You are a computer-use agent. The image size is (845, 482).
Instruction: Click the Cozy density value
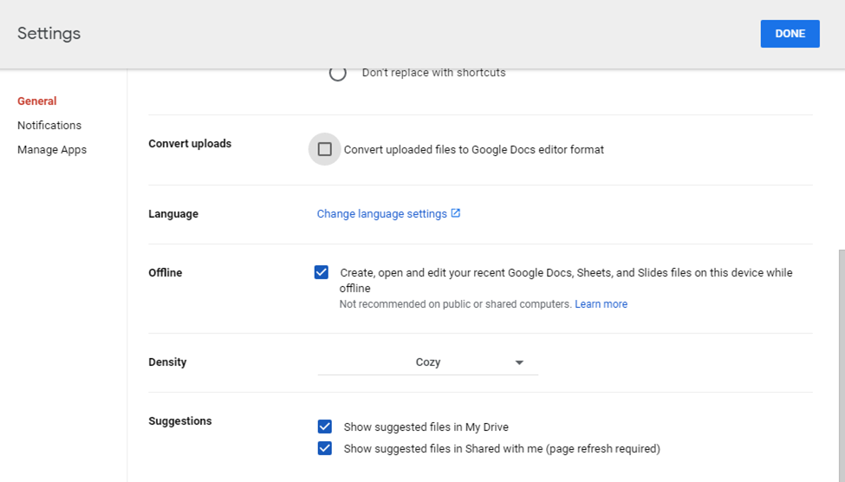point(428,362)
